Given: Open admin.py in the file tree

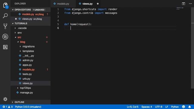Looking at the screenshot, I should pos(28,60).
